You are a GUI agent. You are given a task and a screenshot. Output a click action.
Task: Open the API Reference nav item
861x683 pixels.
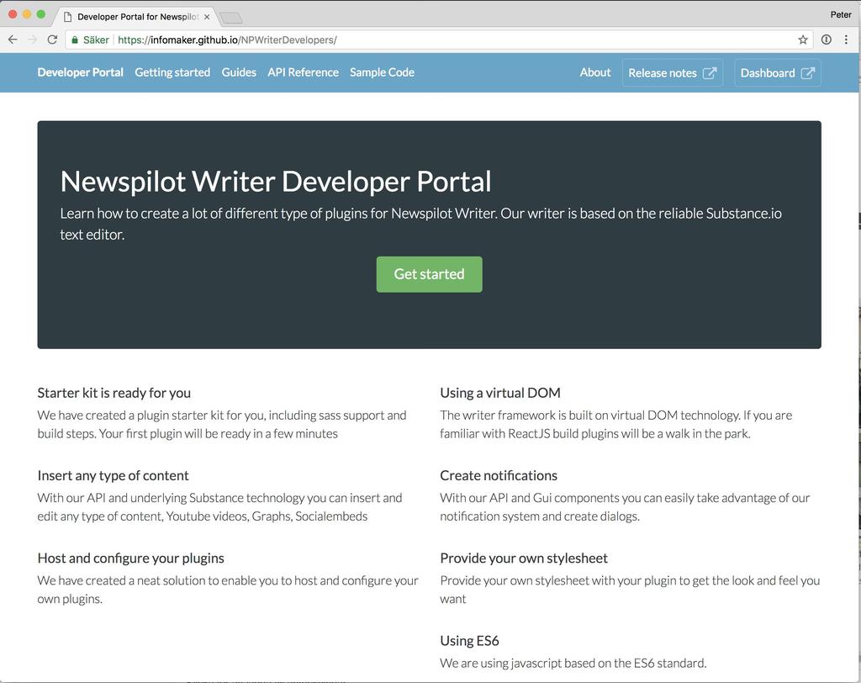tap(303, 72)
